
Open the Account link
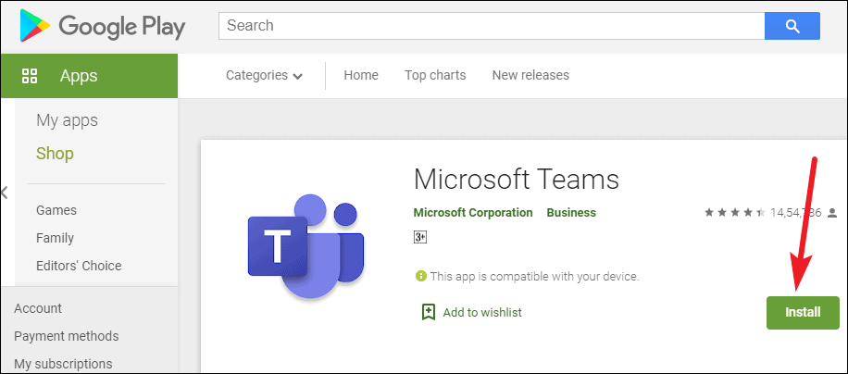click(x=38, y=308)
